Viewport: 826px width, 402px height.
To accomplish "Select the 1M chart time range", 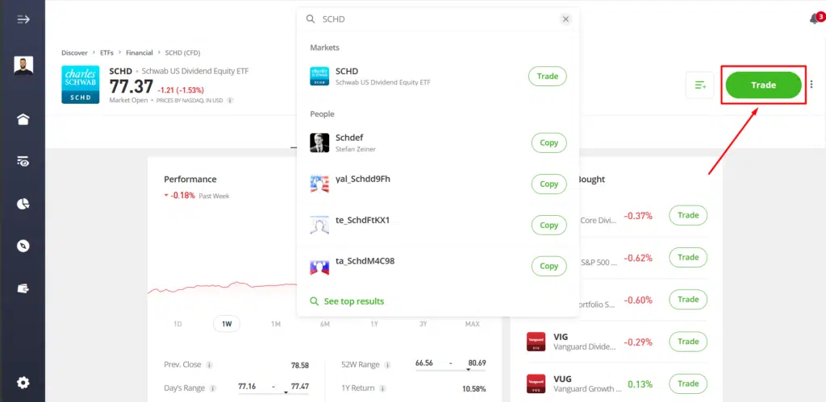I will pyautogui.click(x=275, y=324).
